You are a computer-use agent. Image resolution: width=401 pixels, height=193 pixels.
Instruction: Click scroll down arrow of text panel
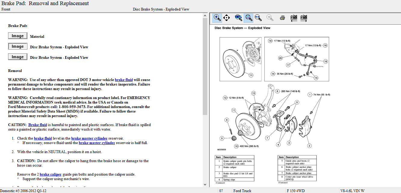[x=205, y=184]
